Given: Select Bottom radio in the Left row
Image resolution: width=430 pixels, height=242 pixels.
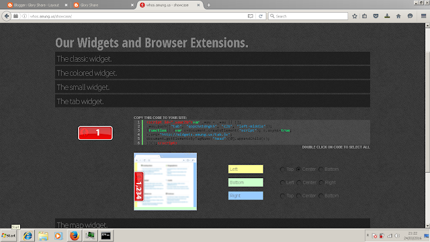Looking at the screenshot, I should (321, 169).
